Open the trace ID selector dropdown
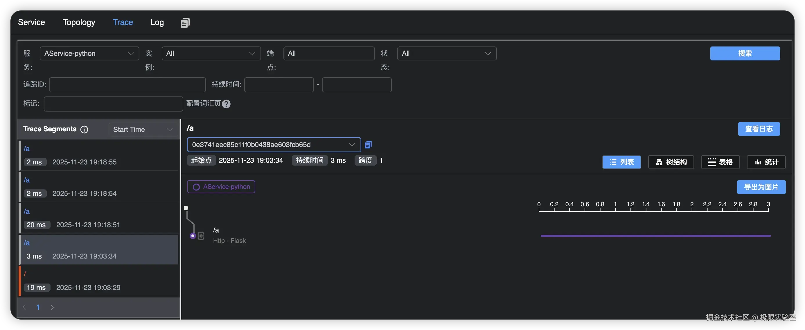 point(274,145)
